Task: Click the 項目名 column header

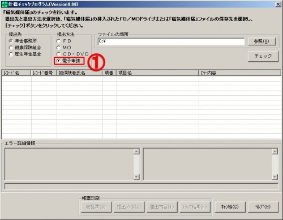Action: (157, 73)
